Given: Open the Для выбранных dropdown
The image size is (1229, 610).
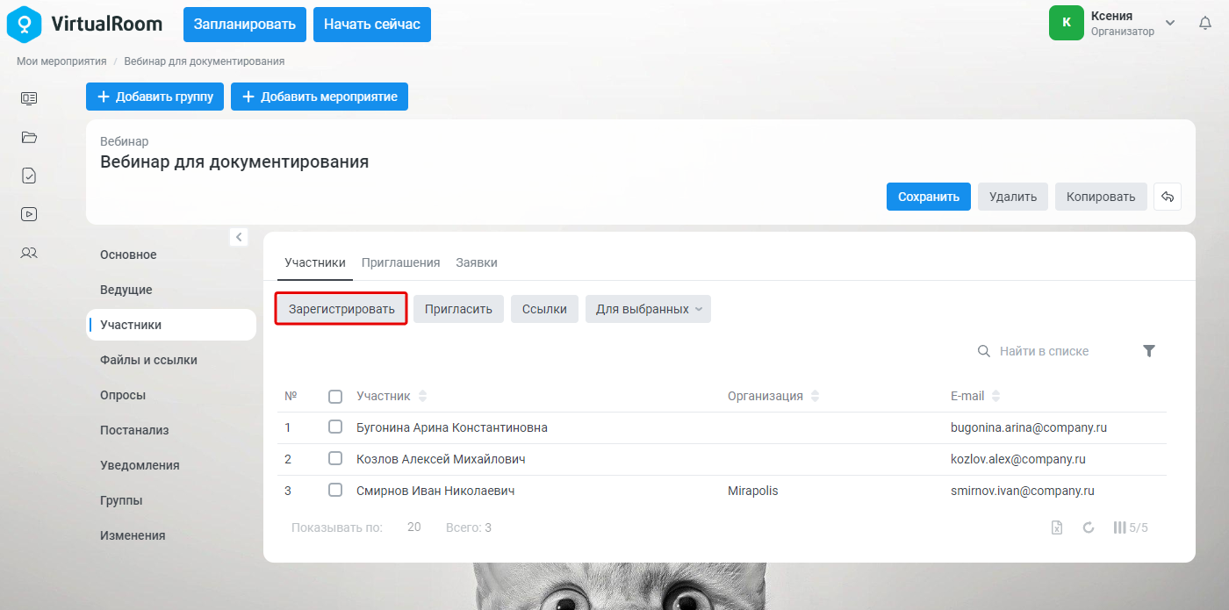Looking at the screenshot, I should click(x=648, y=309).
